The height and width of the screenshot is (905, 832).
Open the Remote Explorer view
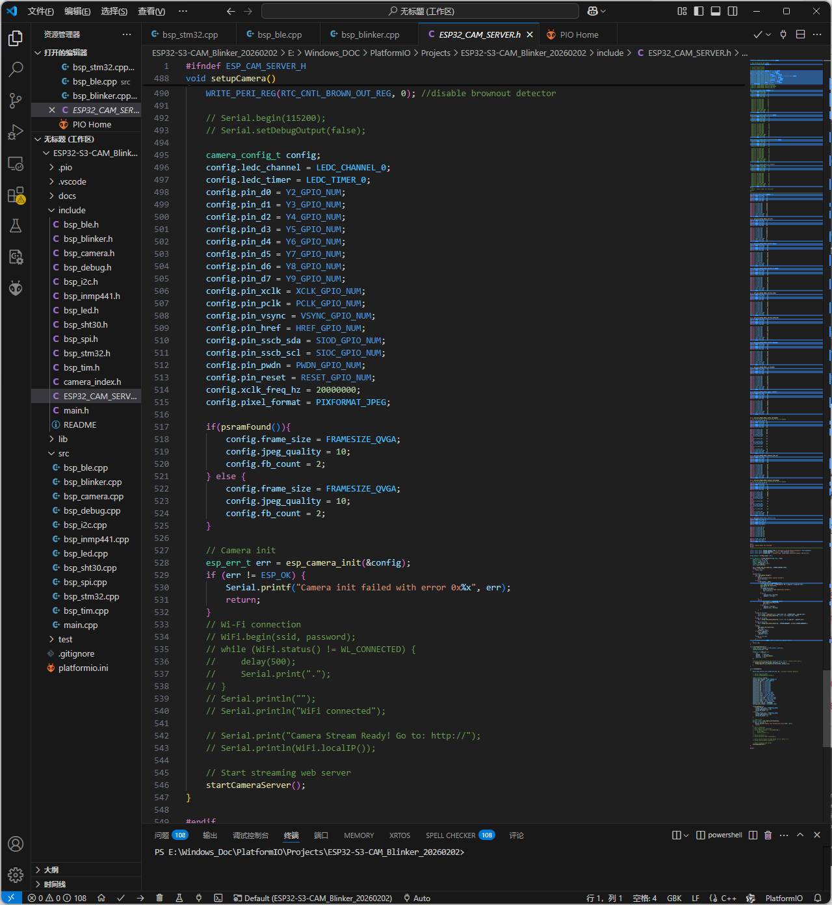16,163
